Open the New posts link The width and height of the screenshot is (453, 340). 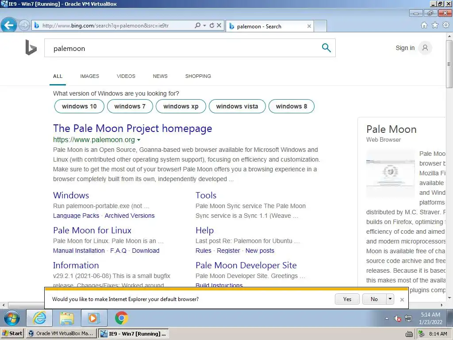[260, 251]
